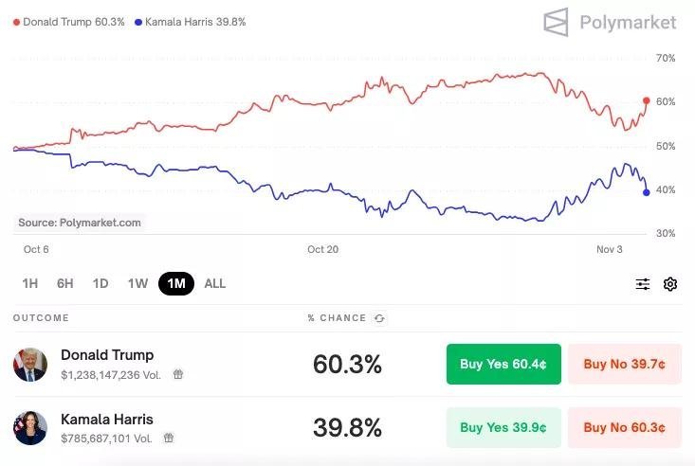695x466 pixels.
Task: Click the gift icon under Kamala Harris
Action: [169, 439]
